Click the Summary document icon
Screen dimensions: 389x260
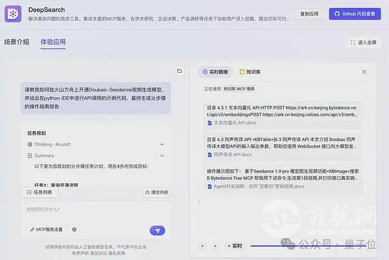pos(30,156)
